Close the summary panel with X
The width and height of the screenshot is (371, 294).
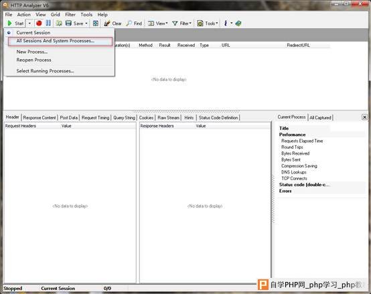364,117
